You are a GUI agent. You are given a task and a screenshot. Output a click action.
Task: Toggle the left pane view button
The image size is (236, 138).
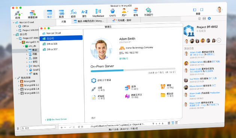195,10
